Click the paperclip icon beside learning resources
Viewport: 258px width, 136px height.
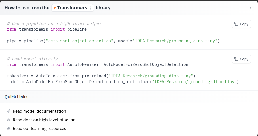tap(9, 128)
